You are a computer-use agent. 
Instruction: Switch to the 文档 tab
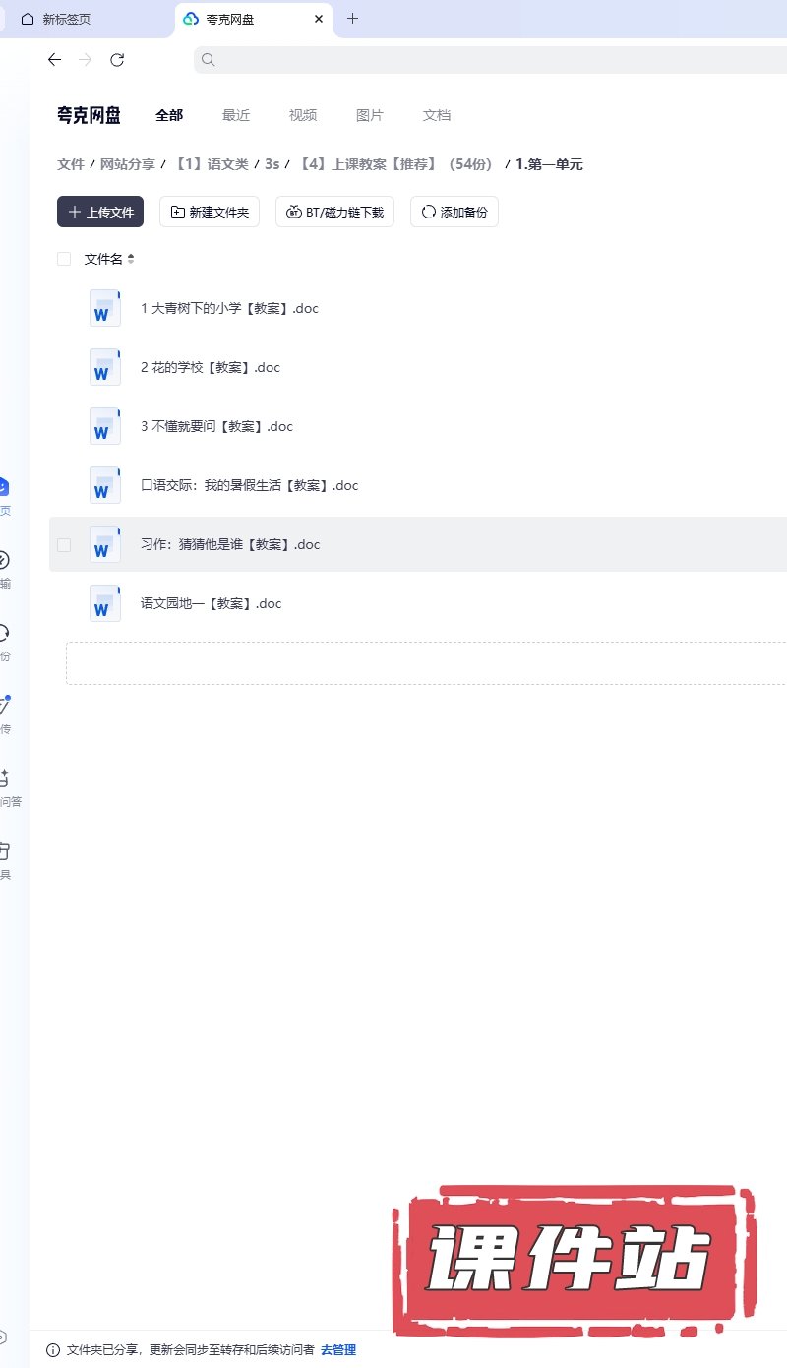coord(437,115)
